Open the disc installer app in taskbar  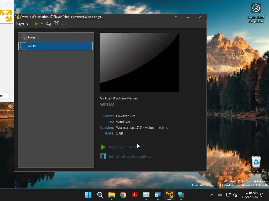[158, 195]
